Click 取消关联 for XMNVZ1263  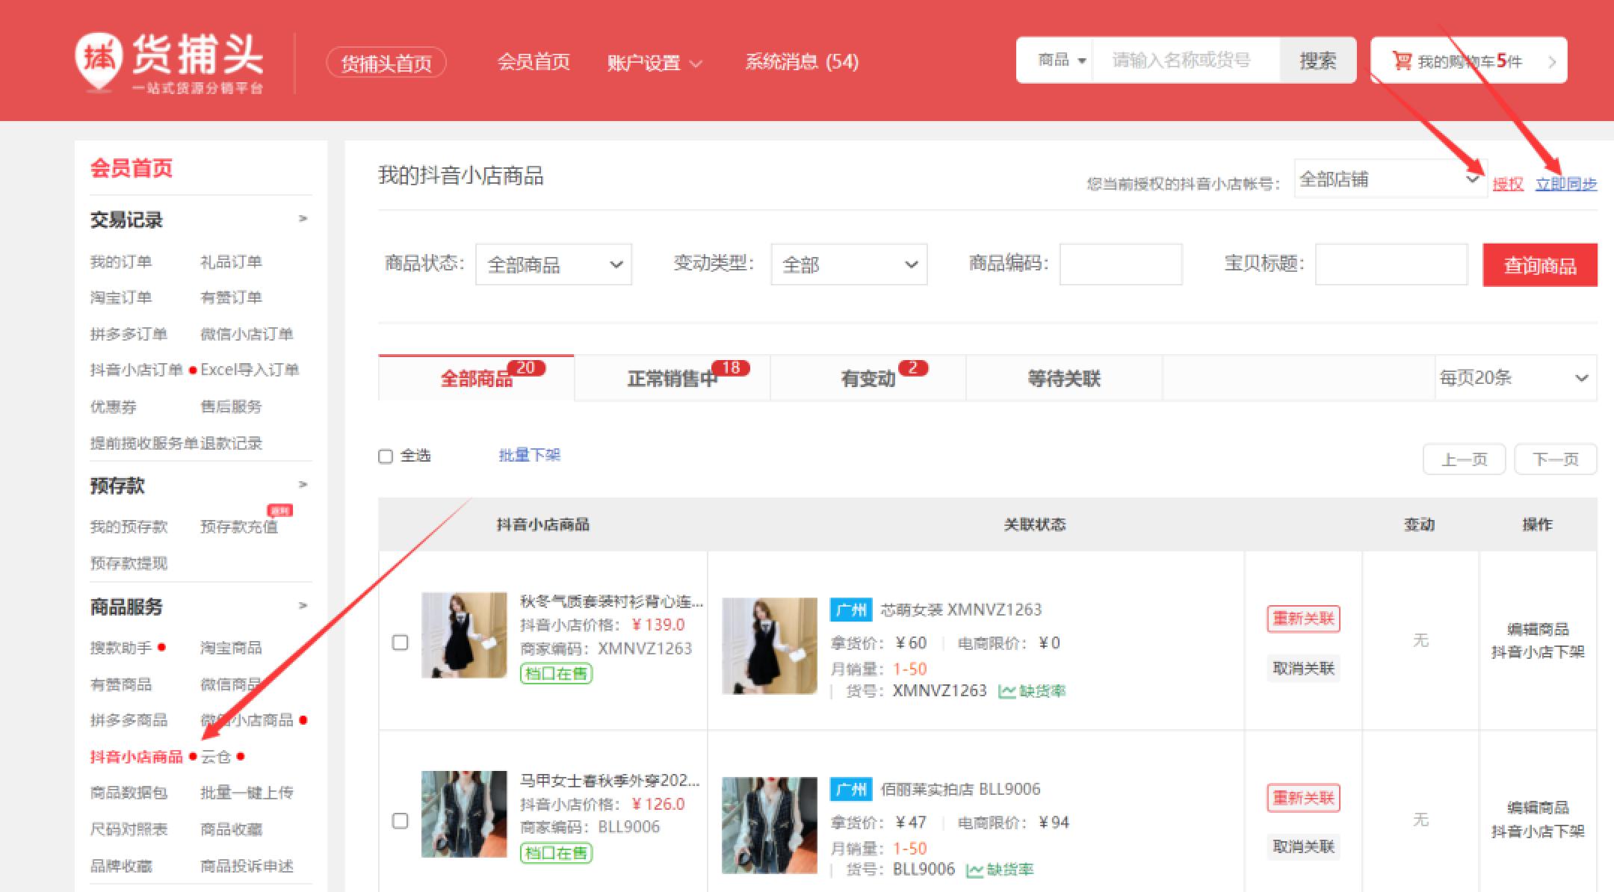point(1303,668)
